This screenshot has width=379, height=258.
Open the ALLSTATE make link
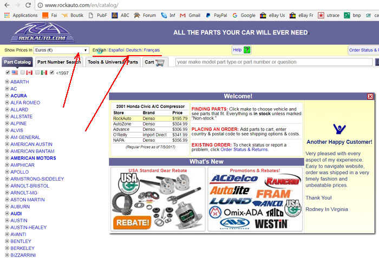coord(21,116)
